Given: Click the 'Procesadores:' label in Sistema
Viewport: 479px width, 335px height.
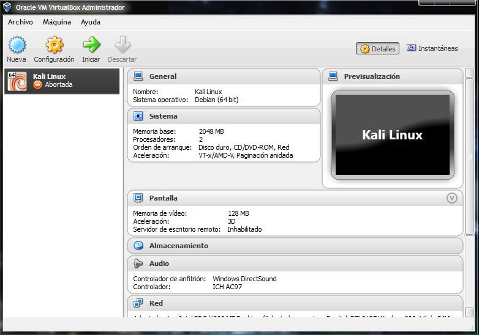Looking at the screenshot, I should click(154, 139).
